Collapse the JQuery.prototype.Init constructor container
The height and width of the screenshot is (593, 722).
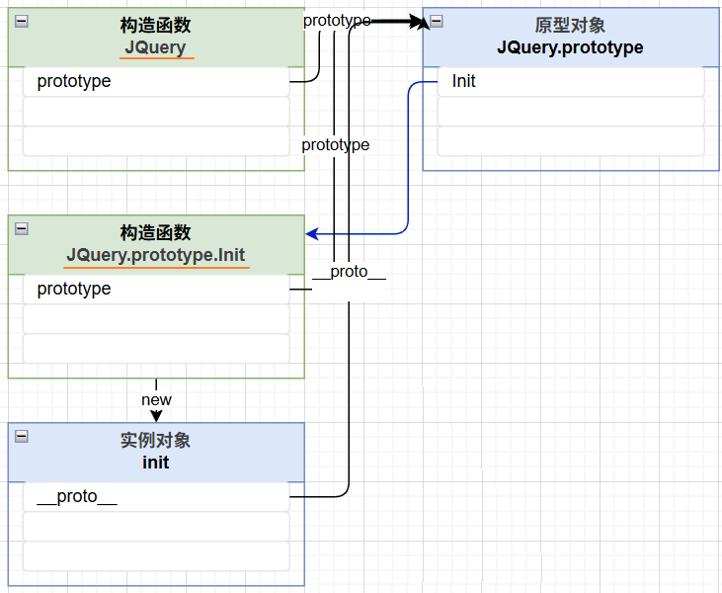coord(22,228)
